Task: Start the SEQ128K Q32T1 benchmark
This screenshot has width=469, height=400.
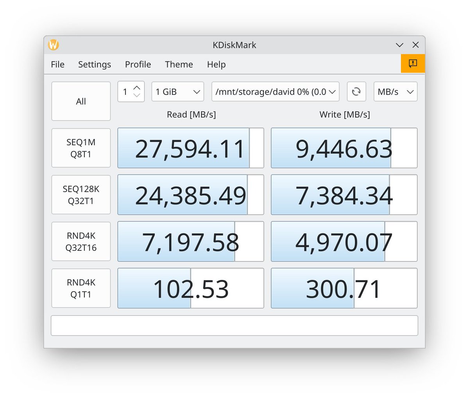Action: pos(81,195)
